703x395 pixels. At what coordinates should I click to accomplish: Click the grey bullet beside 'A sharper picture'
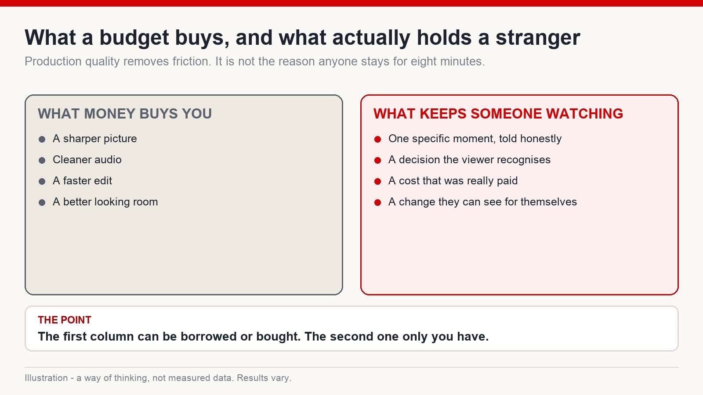coord(42,139)
